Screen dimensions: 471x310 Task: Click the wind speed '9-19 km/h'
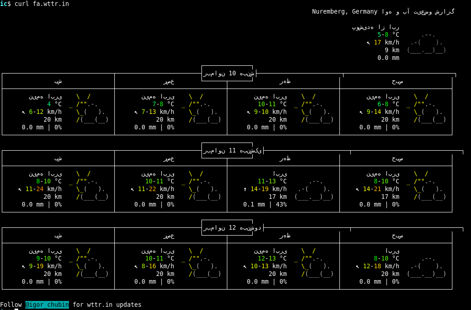45,266
